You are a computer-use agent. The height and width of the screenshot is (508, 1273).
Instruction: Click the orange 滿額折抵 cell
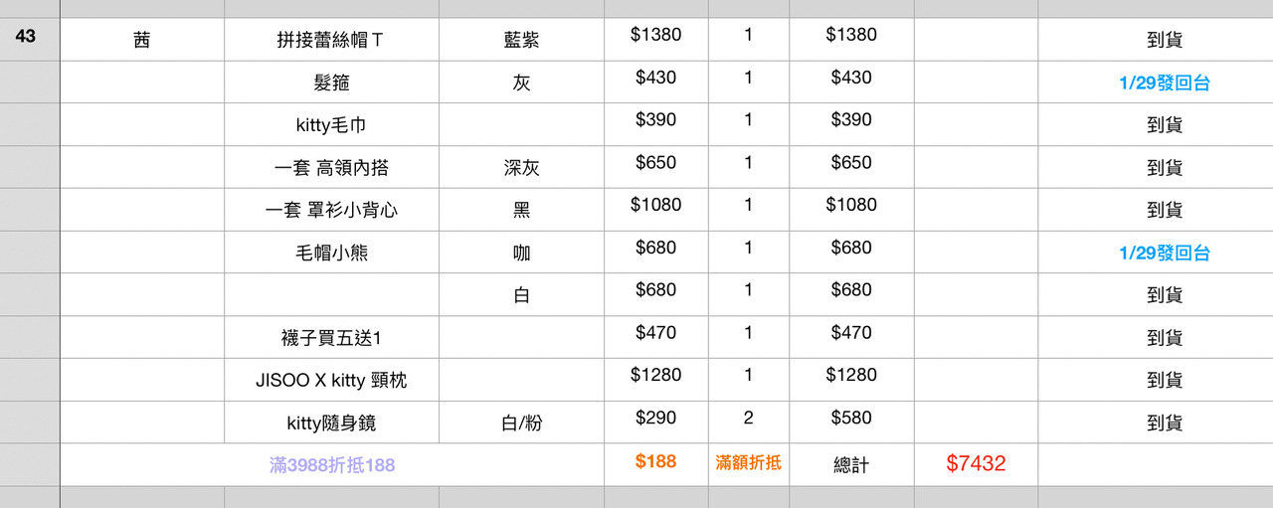coord(748,462)
